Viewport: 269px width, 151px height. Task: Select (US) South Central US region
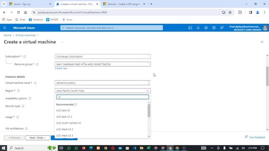(101, 123)
